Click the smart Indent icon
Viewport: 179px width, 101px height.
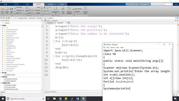tap(42, 13)
